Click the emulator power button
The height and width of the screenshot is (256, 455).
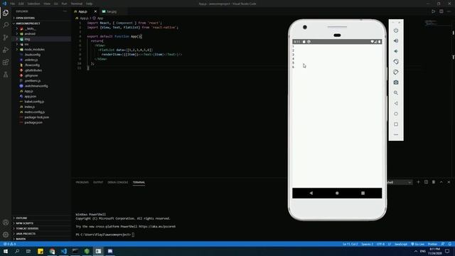[x=396, y=31]
